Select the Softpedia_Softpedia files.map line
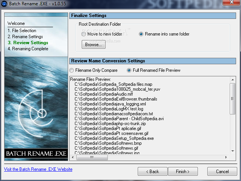241x181 pixels. 114,84
